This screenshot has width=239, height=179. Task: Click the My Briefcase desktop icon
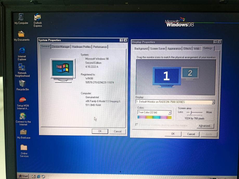pos(23,132)
